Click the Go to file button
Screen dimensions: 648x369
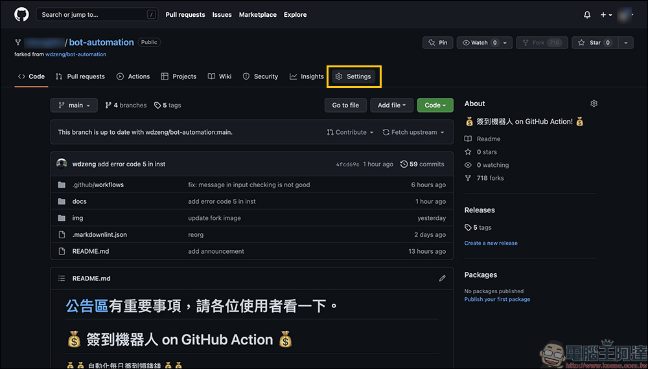(345, 106)
